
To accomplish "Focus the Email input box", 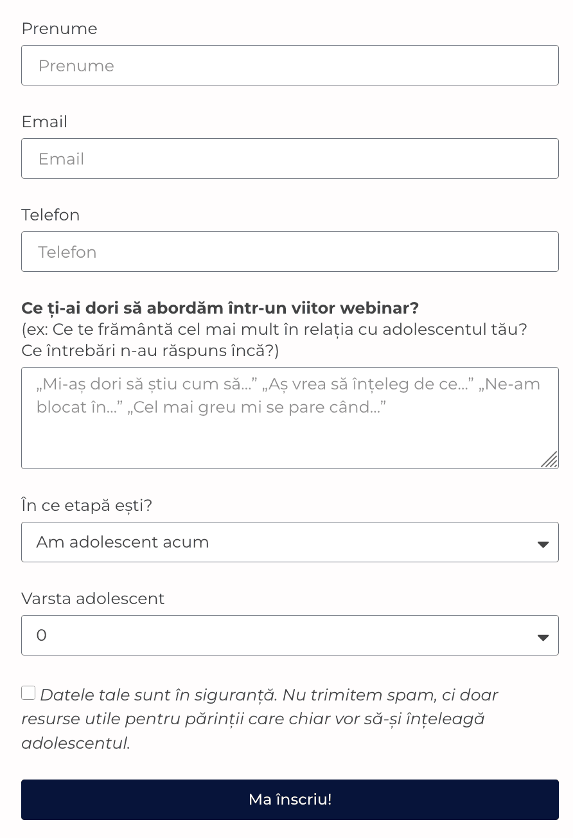I will 290,159.
